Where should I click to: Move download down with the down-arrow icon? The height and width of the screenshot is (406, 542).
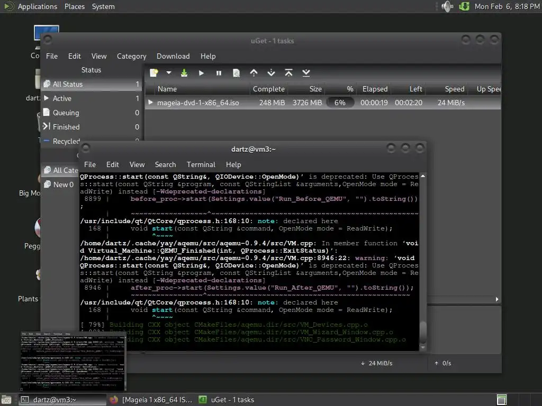point(272,73)
